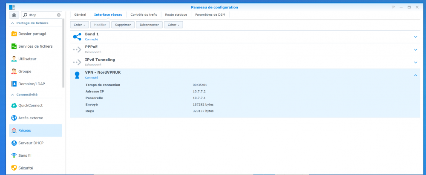The image size is (426, 175).
Task: Expand the PPPoE interface row
Action: click(416, 49)
